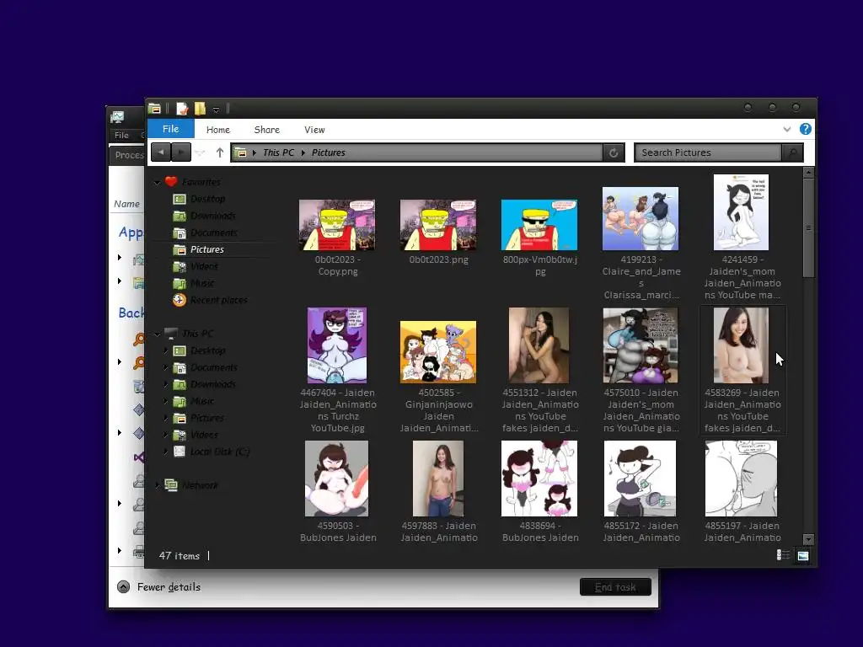This screenshot has width=863, height=647.
Task: Expand the Network node
Action: (x=158, y=485)
